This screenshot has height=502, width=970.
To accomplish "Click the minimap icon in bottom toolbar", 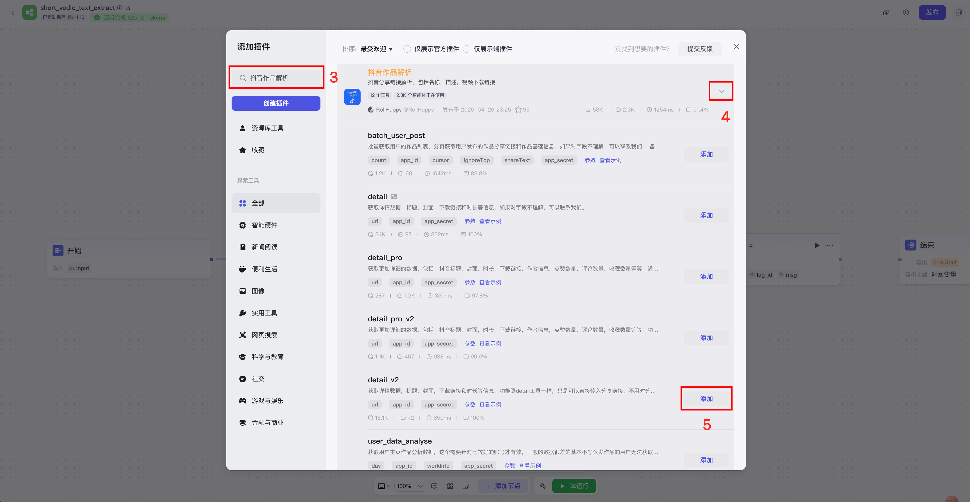I will 465,486.
